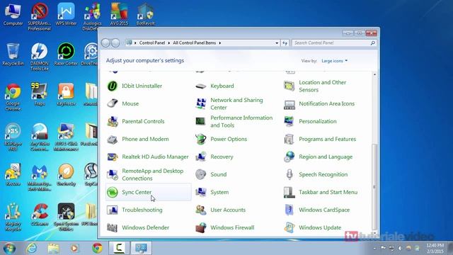This screenshot has width=453, height=255.
Task: Select the Recycle Bin desktop icon
Action: tap(13, 54)
